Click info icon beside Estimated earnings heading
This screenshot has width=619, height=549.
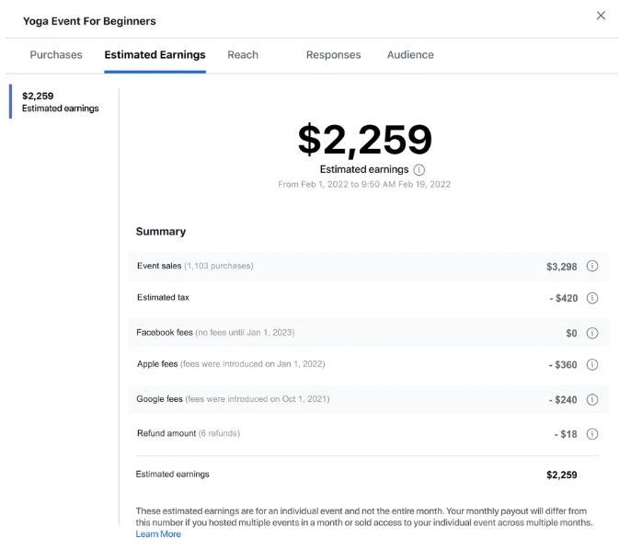pyautogui.click(x=418, y=170)
